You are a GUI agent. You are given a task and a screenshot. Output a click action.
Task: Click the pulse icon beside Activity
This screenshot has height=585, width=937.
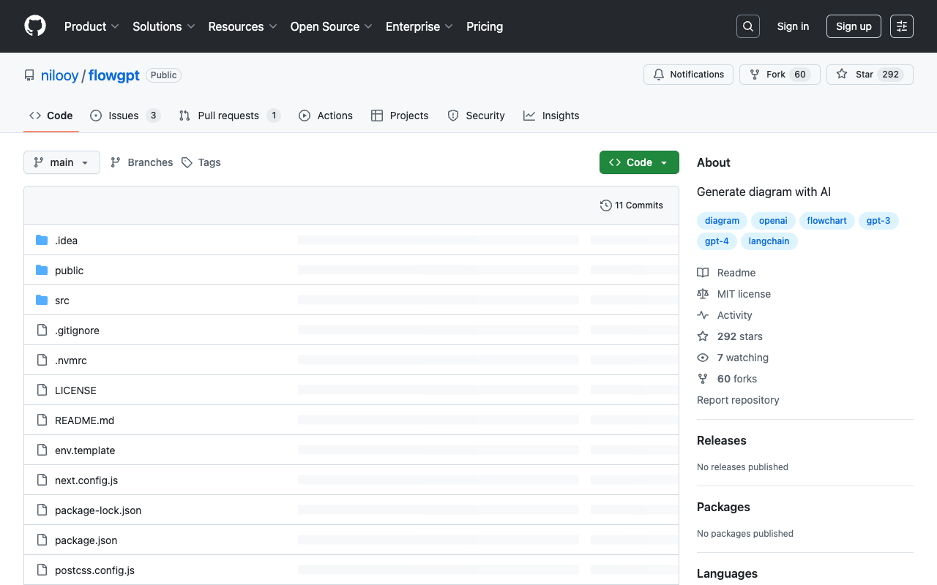point(703,315)
